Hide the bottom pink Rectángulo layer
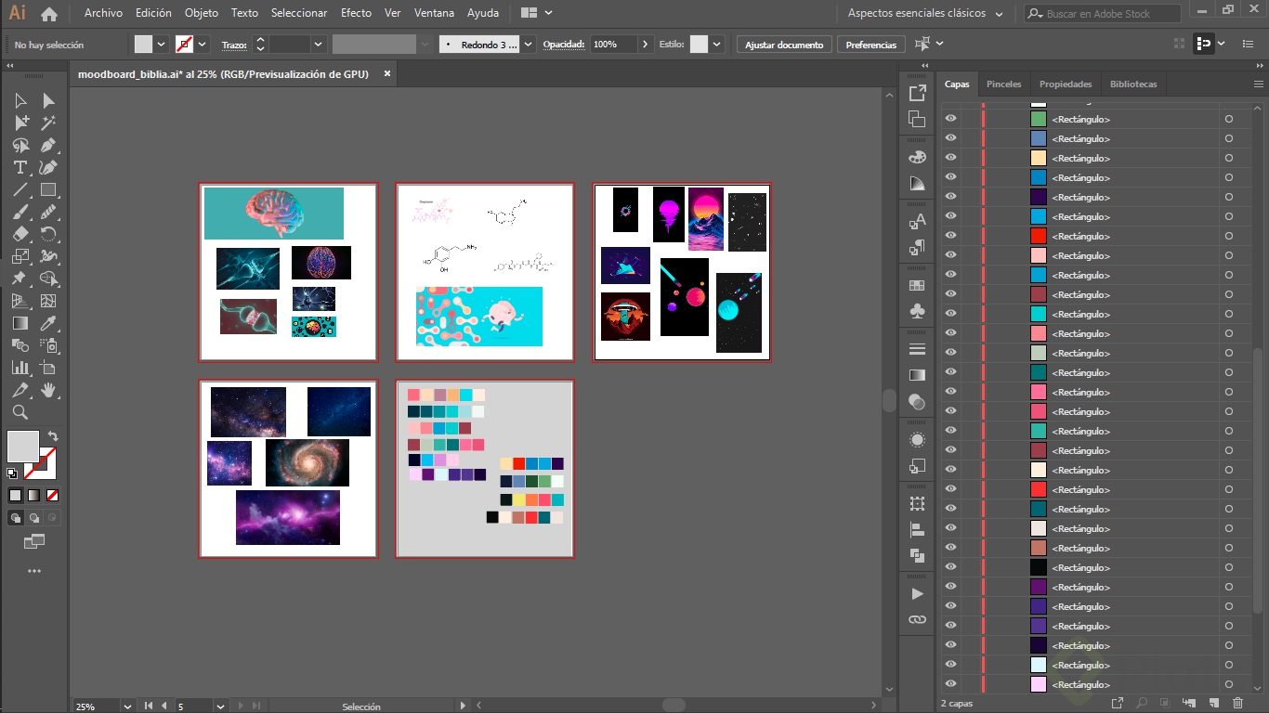 (x=950, y=684)
